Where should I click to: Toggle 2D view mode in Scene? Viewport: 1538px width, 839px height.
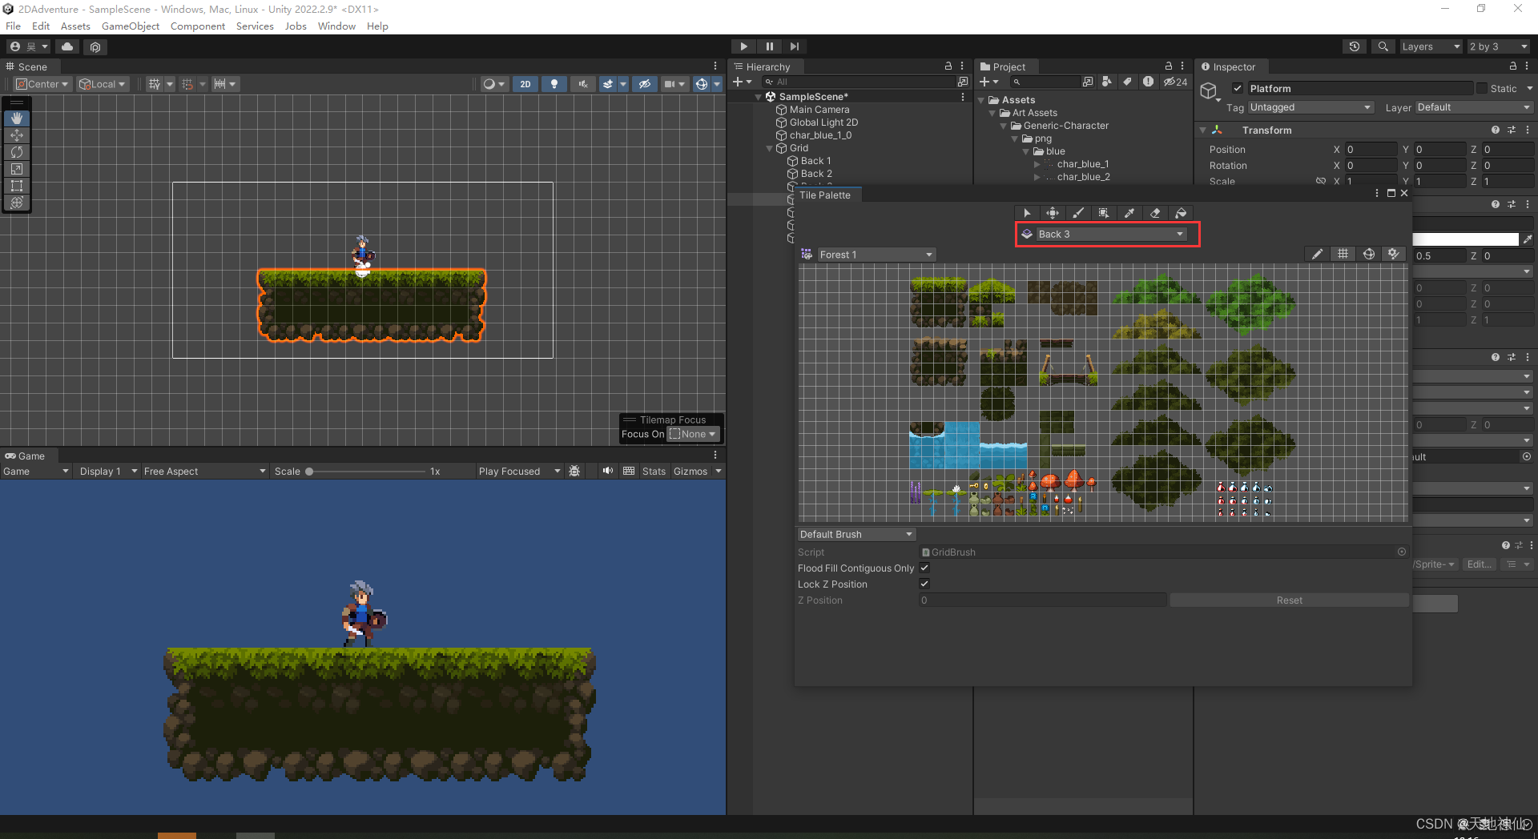(x=525, y=84)
